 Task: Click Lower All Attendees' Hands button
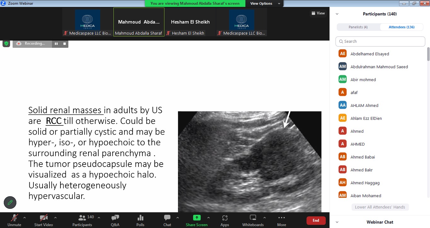[380, 207]
